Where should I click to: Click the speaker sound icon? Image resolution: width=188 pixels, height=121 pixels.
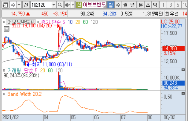click(x=68, y=5)
